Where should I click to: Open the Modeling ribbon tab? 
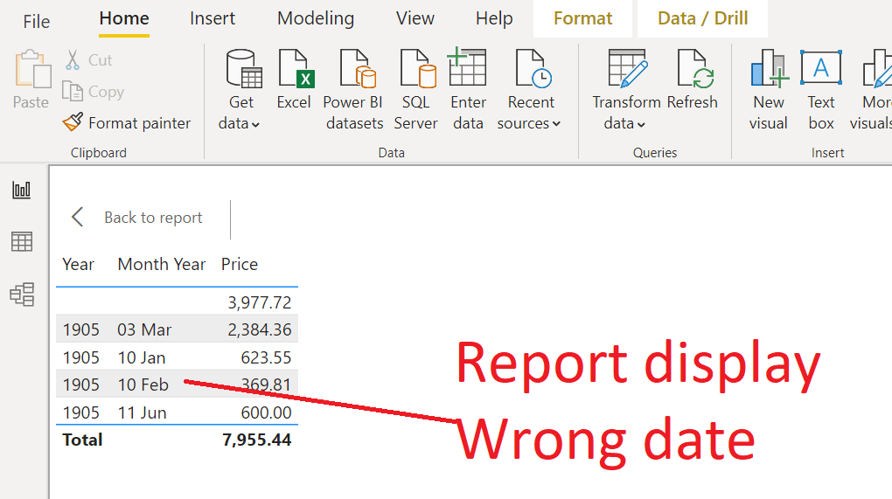[x=316, y=18]
